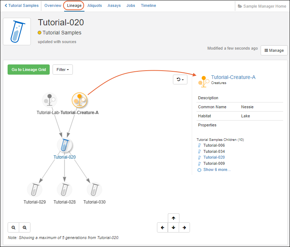Switch to the Timeline tab
The width and height of the screenshot is (290, 247).
[x=148, y=6]
